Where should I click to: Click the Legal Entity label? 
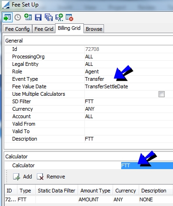[25, 64]
